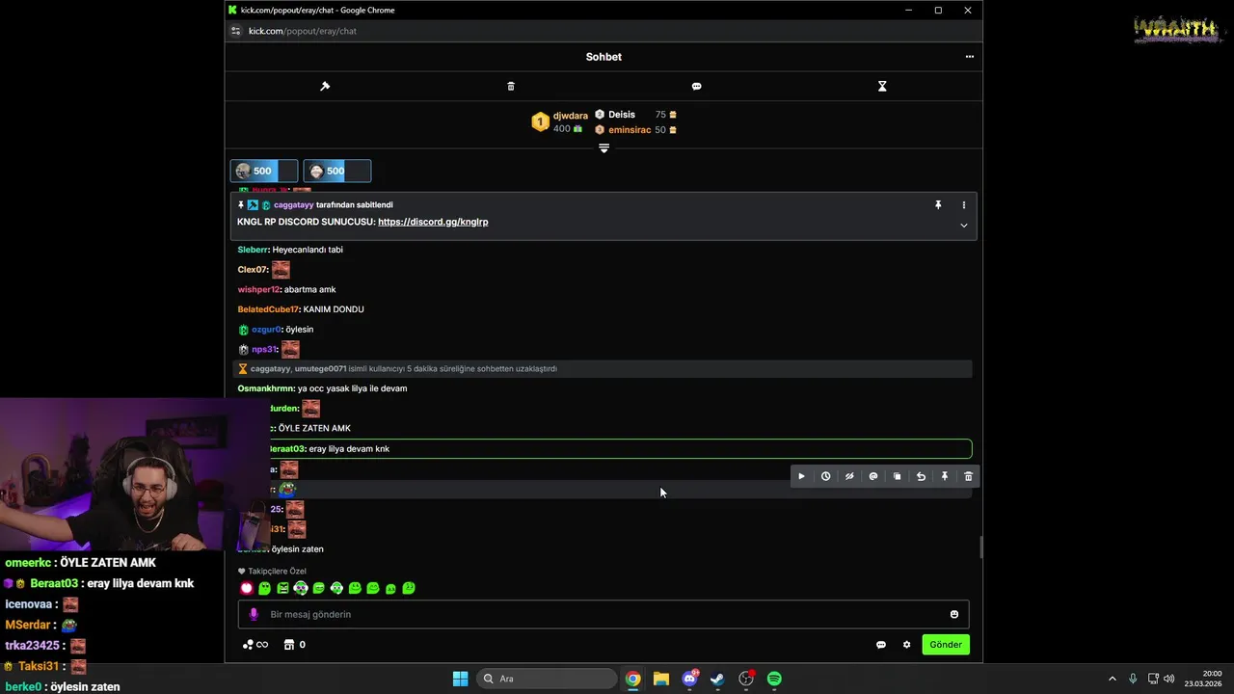1234x694 pixels.
Task: Open the gavel moderation tool
Action: click(x=325, y=87)
